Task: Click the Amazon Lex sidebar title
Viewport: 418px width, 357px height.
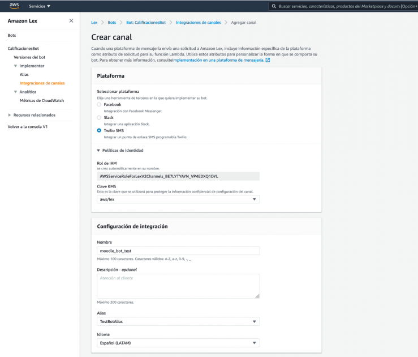Action: tap(23, 21)
